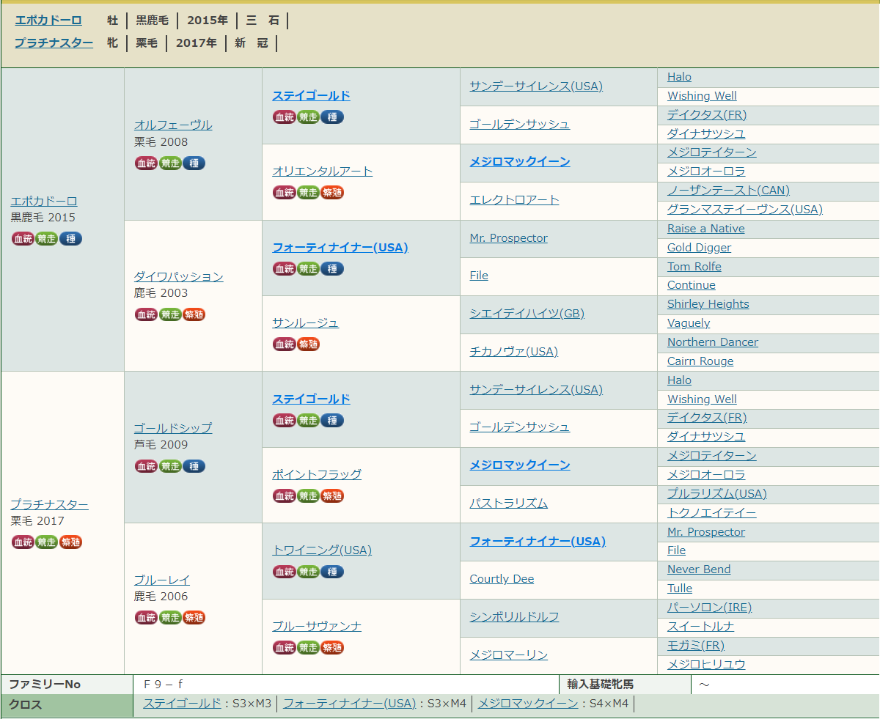Screen dimensions: 880x719
Task: Click 種 badge under ゴールドシップ
Action: pos(194,466)
